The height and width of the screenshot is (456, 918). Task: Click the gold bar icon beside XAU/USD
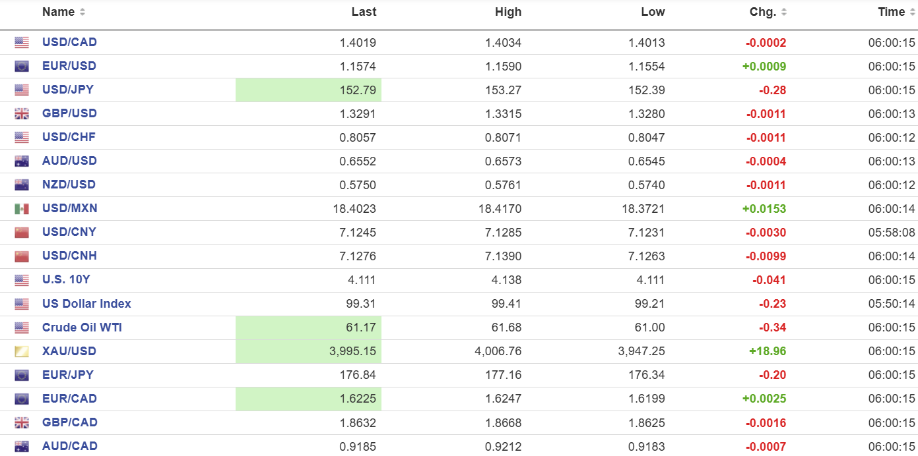[x=22, y=351]
